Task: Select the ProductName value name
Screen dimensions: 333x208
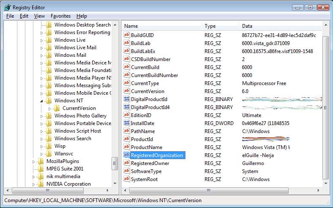Action: [147, 147]
